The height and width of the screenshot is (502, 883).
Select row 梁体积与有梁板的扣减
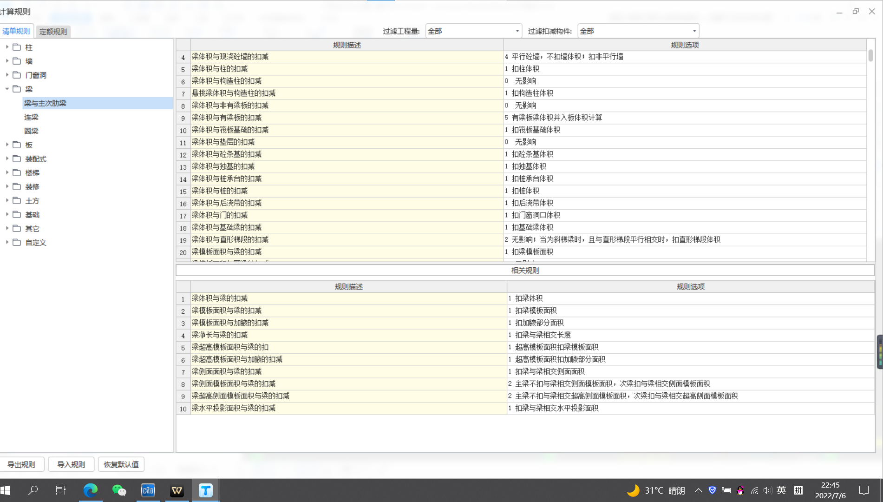pos(347,118)
